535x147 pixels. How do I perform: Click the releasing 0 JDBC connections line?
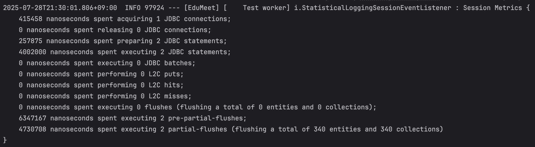point(115,30)
